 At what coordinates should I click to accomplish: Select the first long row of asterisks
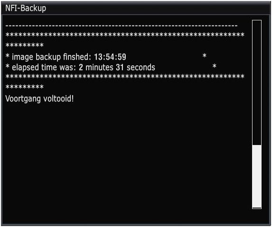[x=125, y=35]
